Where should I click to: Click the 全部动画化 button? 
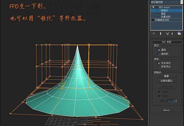(167, 81)
